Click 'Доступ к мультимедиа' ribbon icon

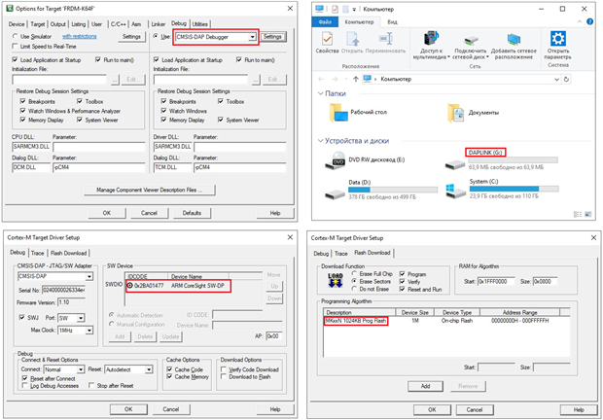coord(431,39)
